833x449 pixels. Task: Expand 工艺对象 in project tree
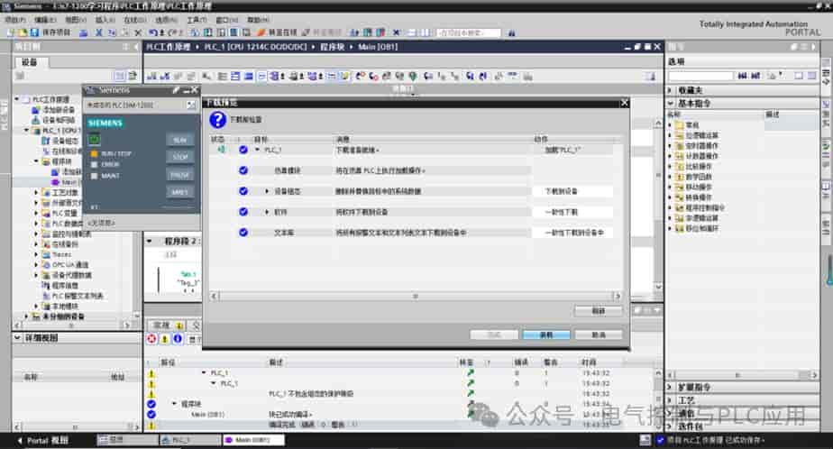[36, 192]
